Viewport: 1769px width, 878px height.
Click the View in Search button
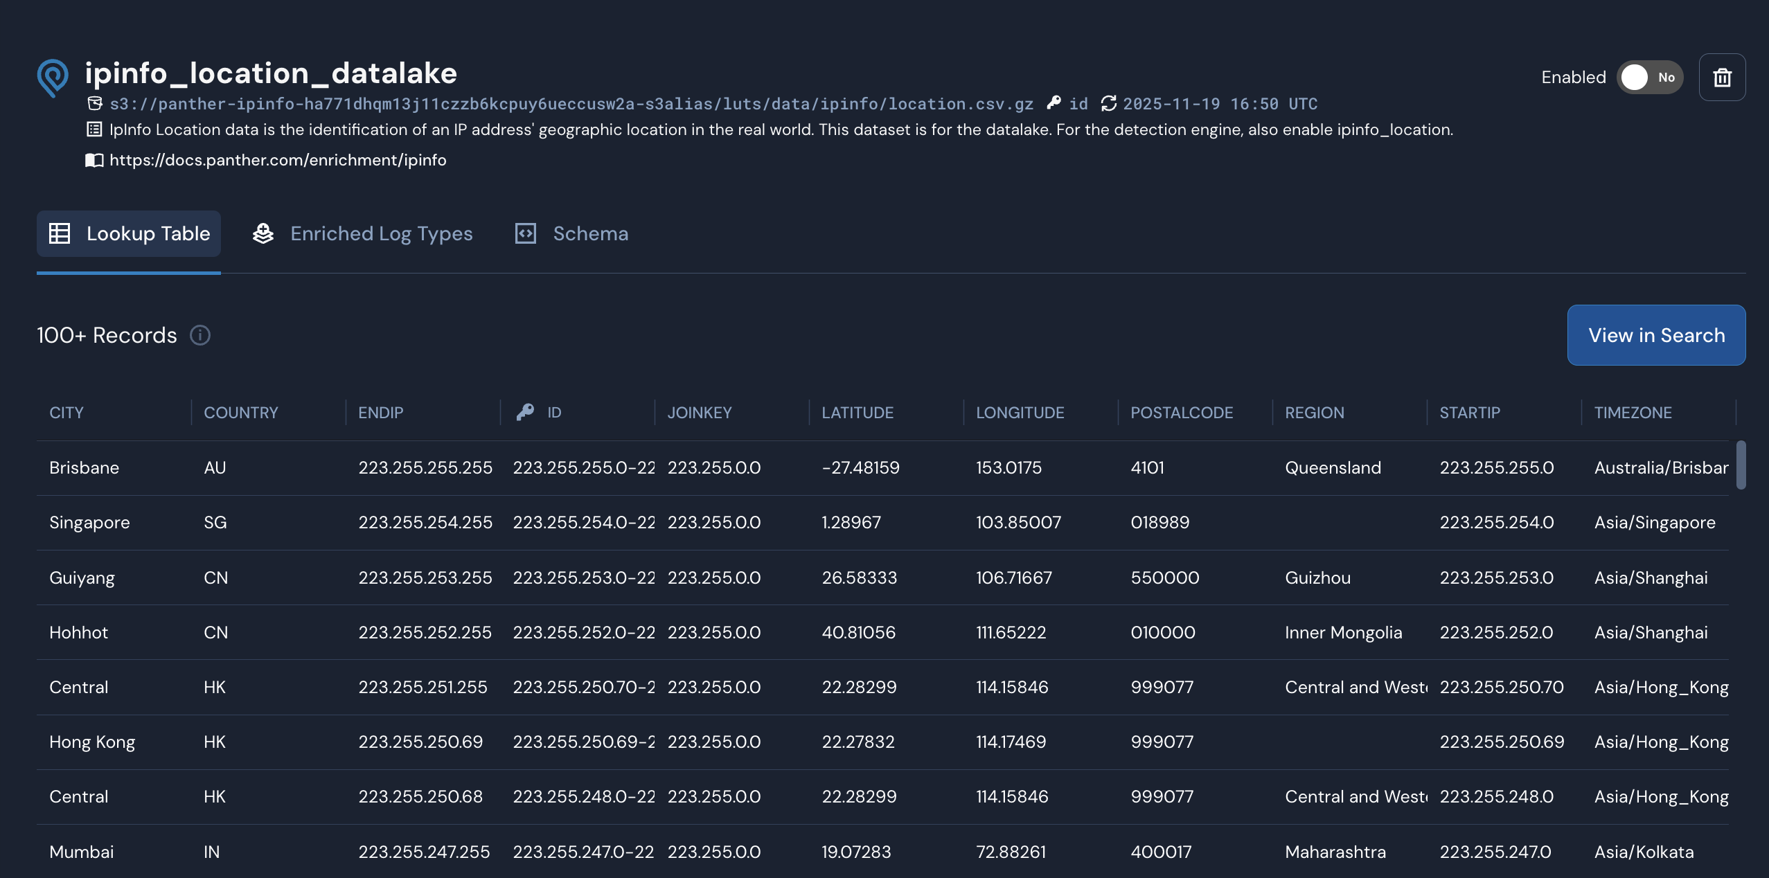point(1656,335)
